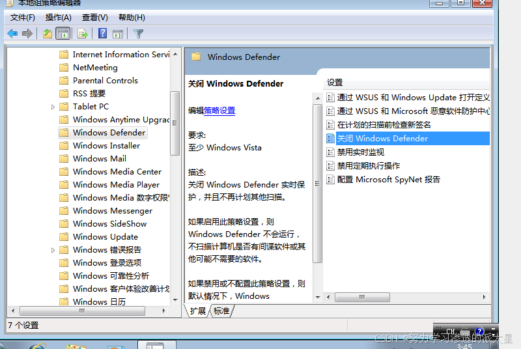Click folder icon beside Windows Update
This screenshot has height=349, width=521.
click(64, 236)
